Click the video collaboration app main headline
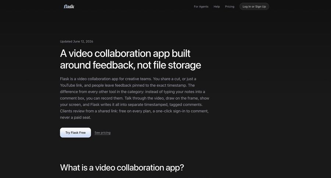 coord(131,59)
